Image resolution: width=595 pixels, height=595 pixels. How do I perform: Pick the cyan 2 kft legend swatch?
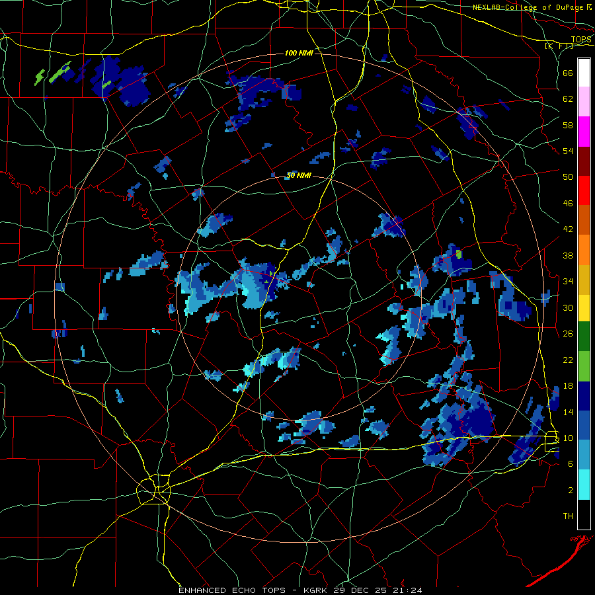[x=584, y=485]
